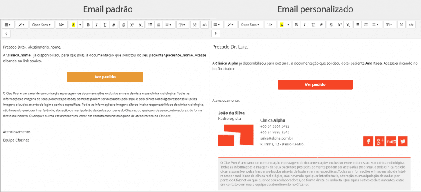Click the red Ver pedido button
The height and width of the screenshot is (192, 421).
coord(315,85)
